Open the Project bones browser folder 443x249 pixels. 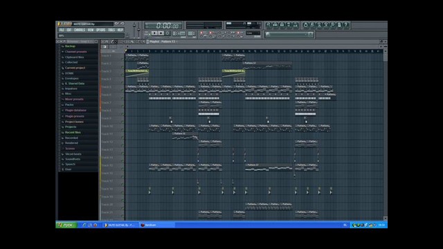[74, 122]
